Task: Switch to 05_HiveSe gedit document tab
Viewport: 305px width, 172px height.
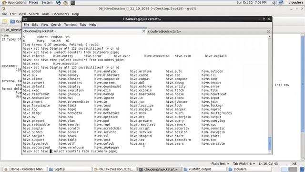Action: click(x=11, y=30)
